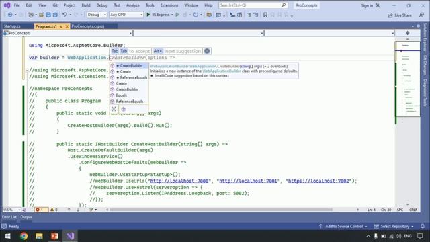Click the Open File folder icon

pos(42,15)
